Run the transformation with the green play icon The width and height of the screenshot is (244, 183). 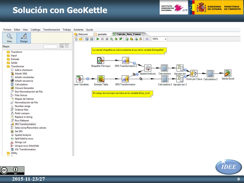coord(98,39)
